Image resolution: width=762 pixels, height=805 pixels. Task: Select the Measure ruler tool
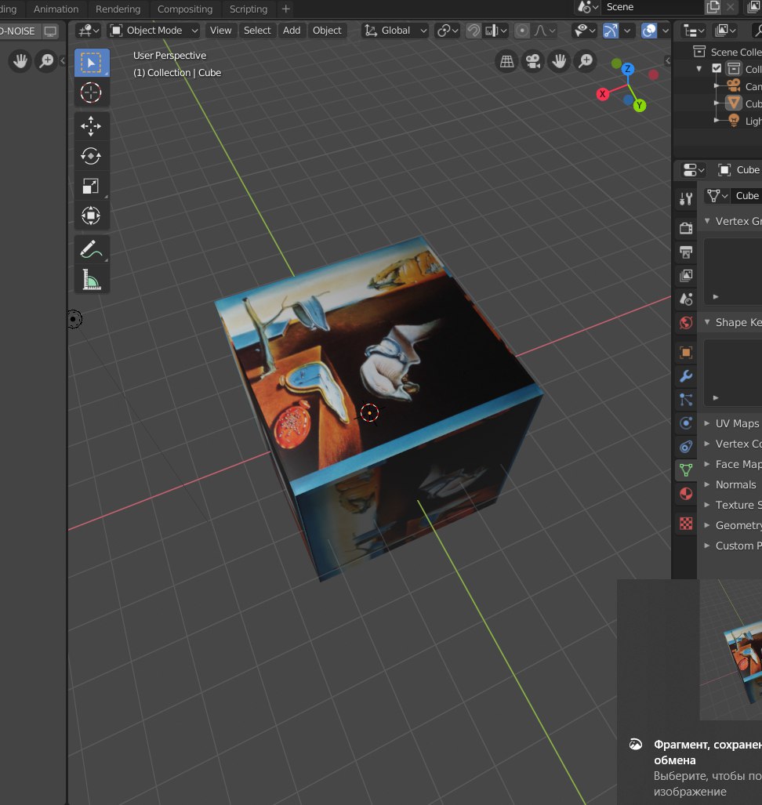92,279
